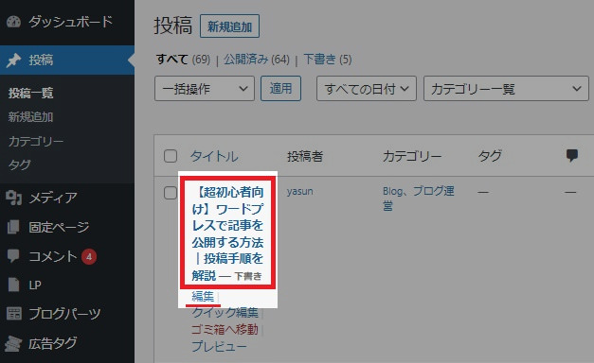Tick the select-all checkbox beside タイトル

click(171, 156)
